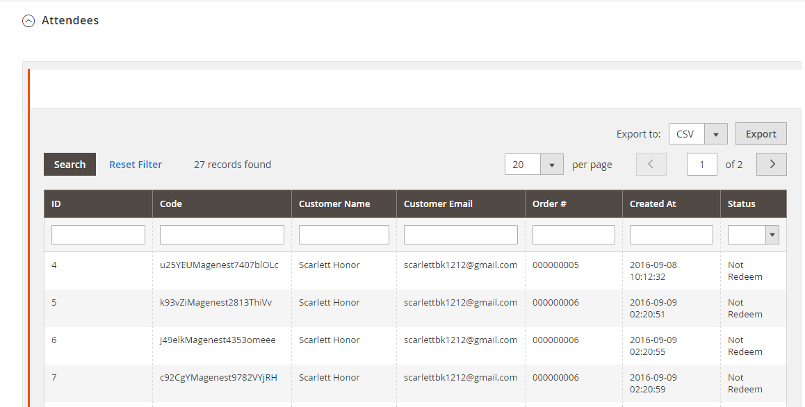This screenshot has width=805, height=407.
Task: Select code c92CgYMagenest9782VYjRH
Action: pos(218,377)
